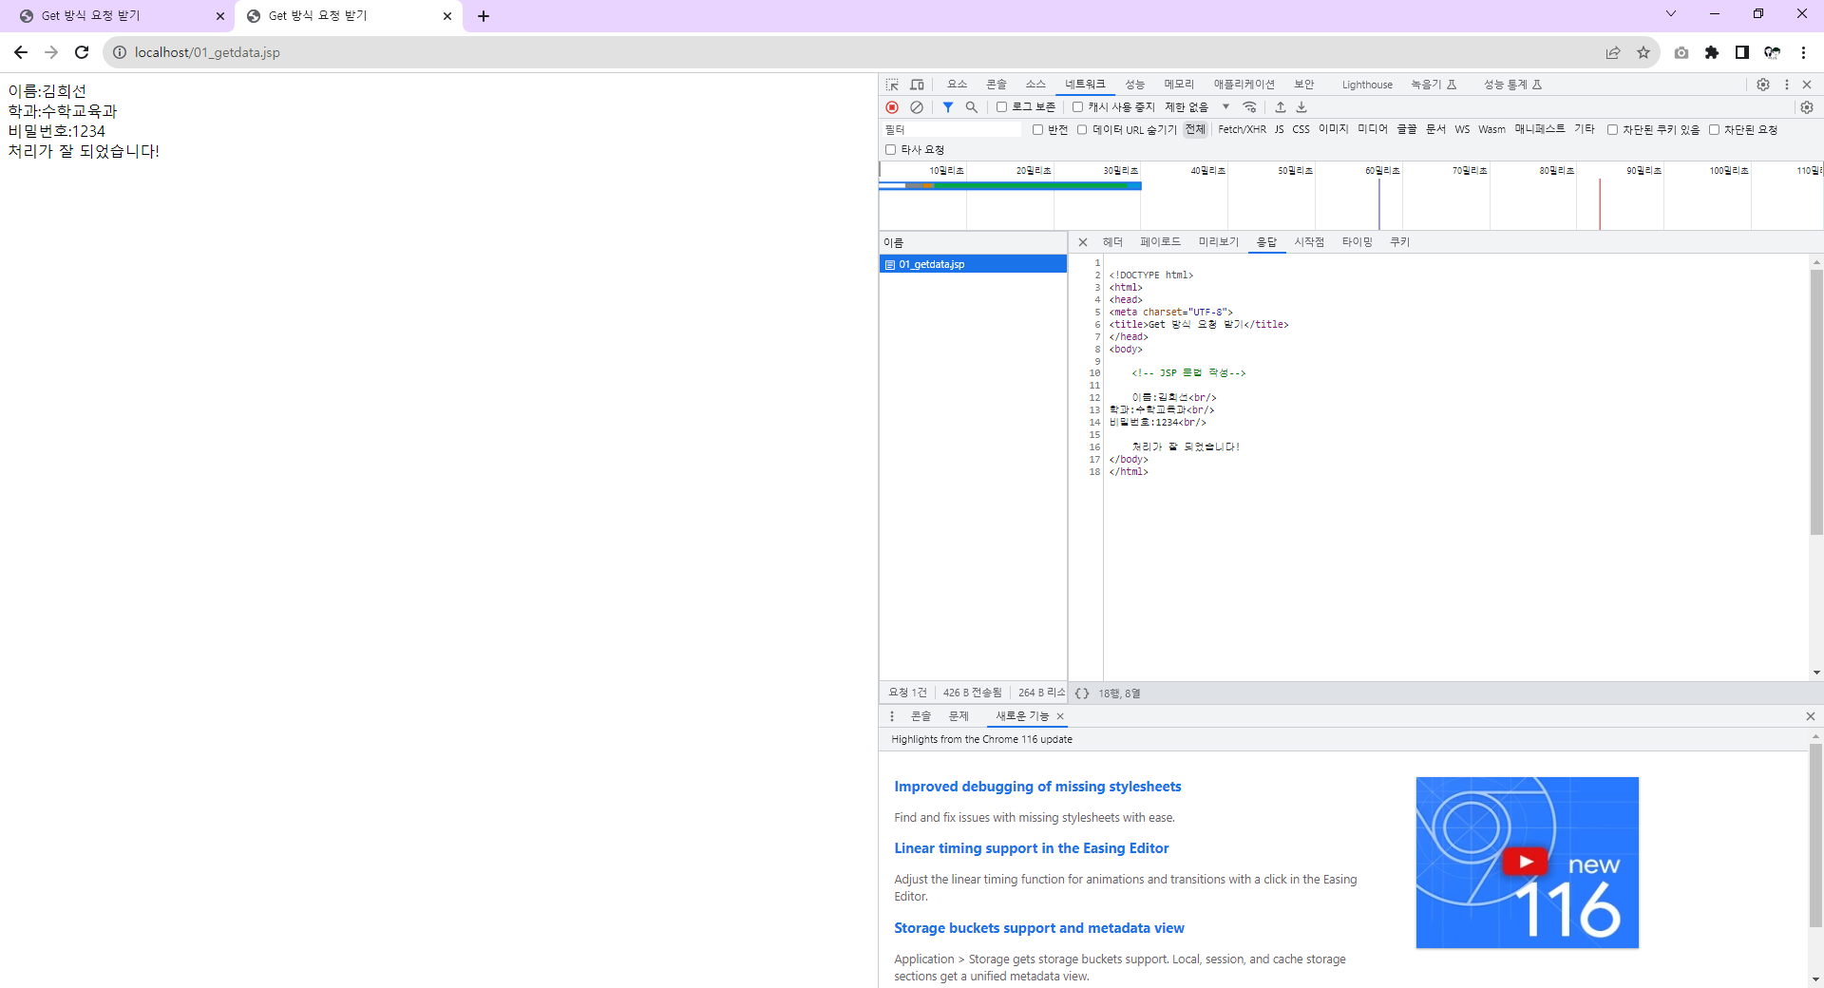Open Chrome three-dot menu
1824x988 pixels.
tap(1803, 52)
